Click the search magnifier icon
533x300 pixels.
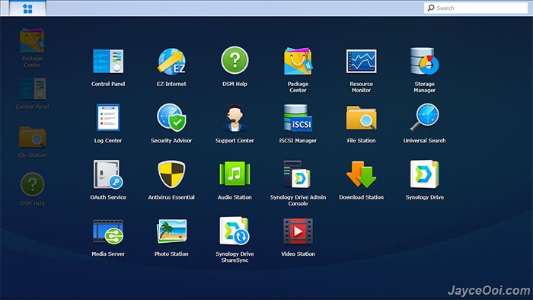click(431, 8)
